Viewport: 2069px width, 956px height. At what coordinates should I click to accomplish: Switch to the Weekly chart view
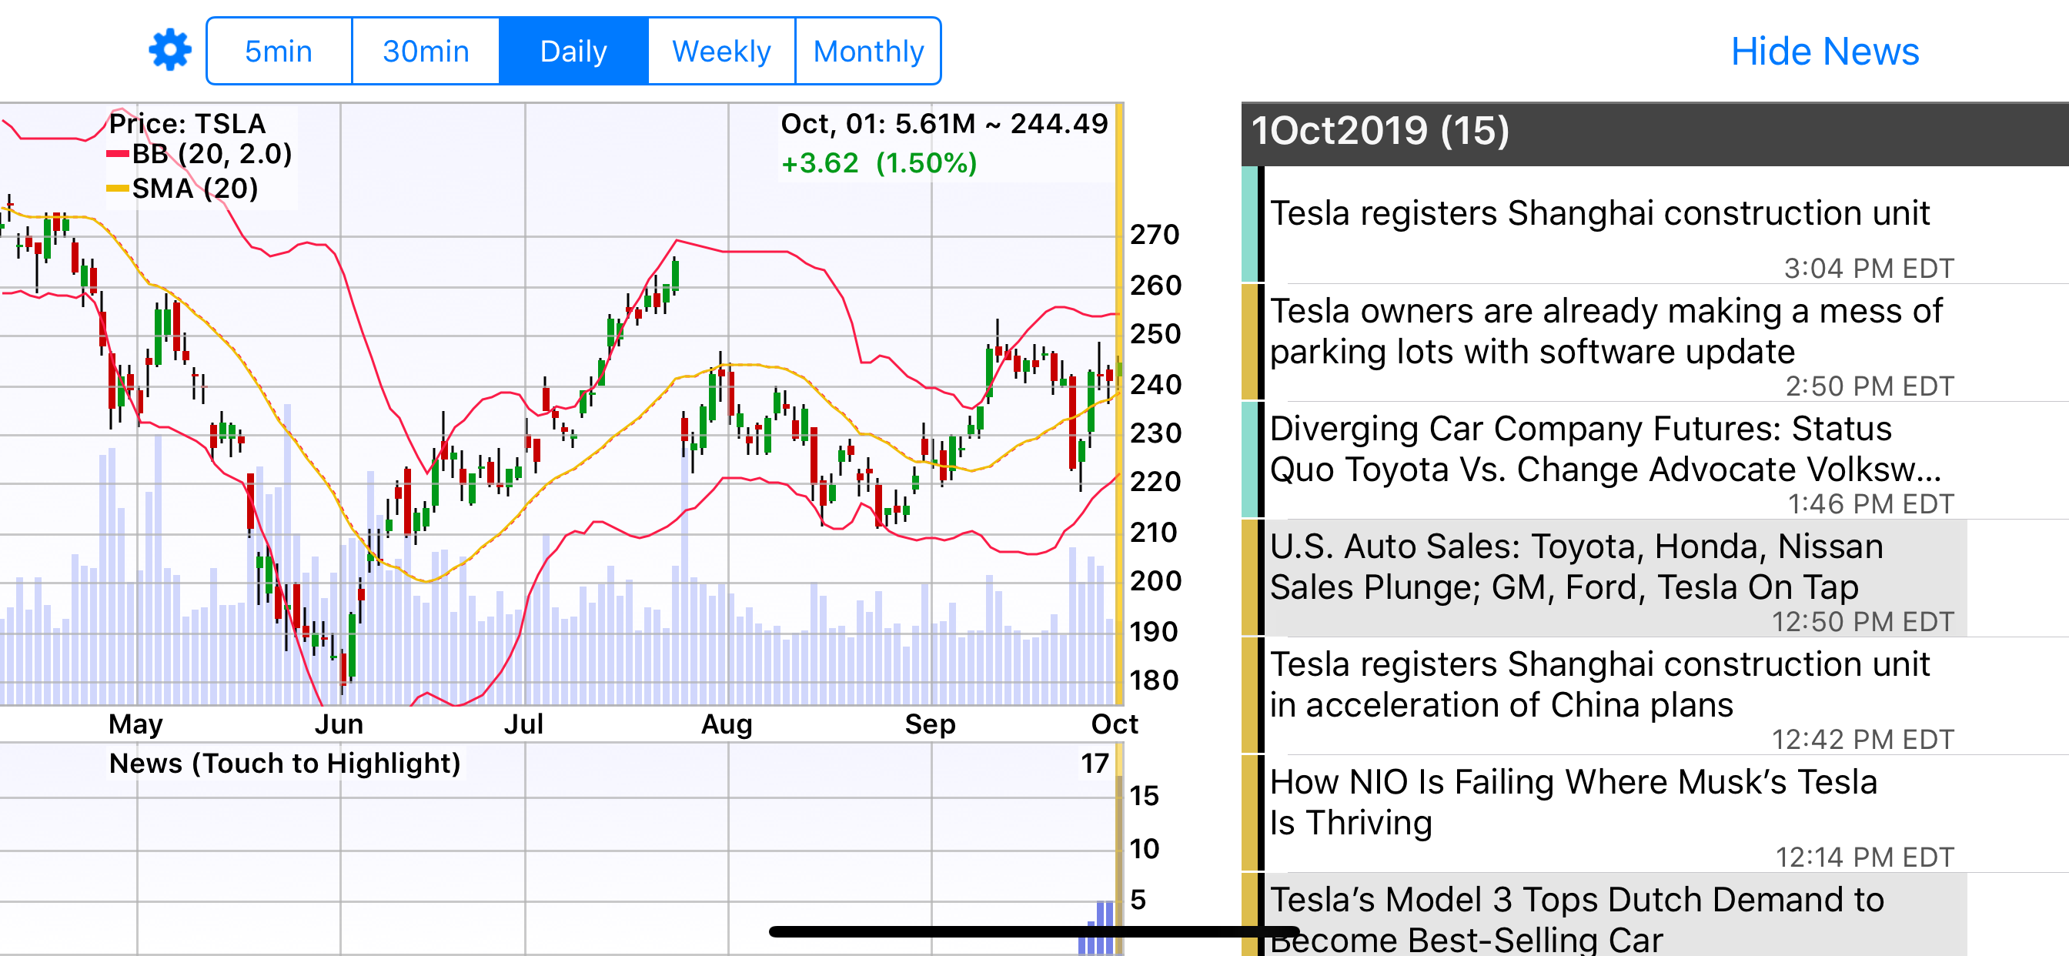tap(720, 52)
